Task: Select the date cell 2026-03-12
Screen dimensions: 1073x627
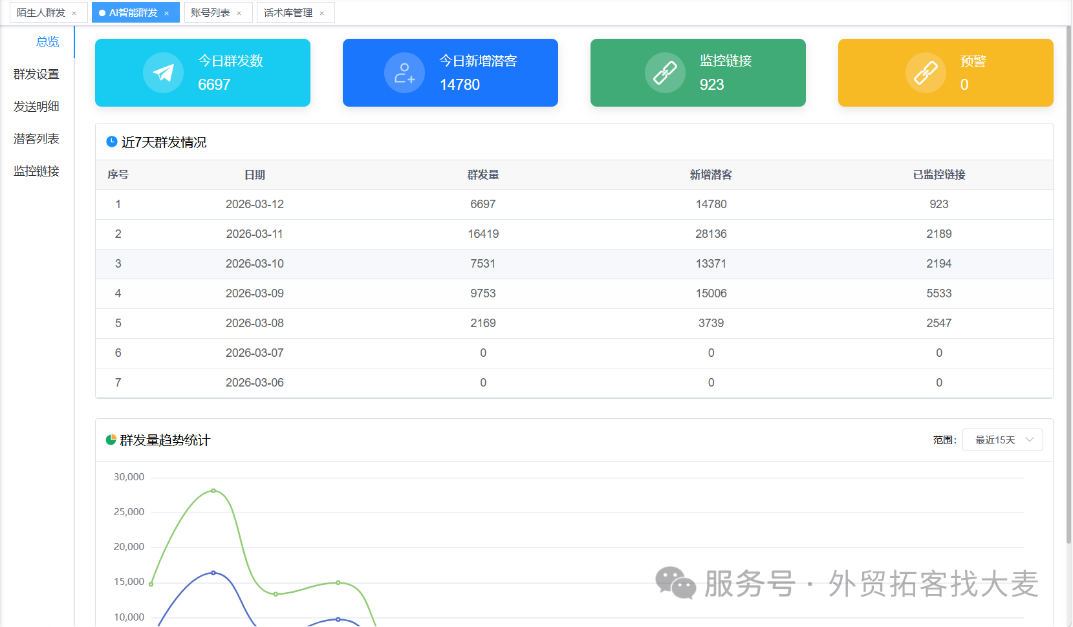Action: tap(255, 204)
